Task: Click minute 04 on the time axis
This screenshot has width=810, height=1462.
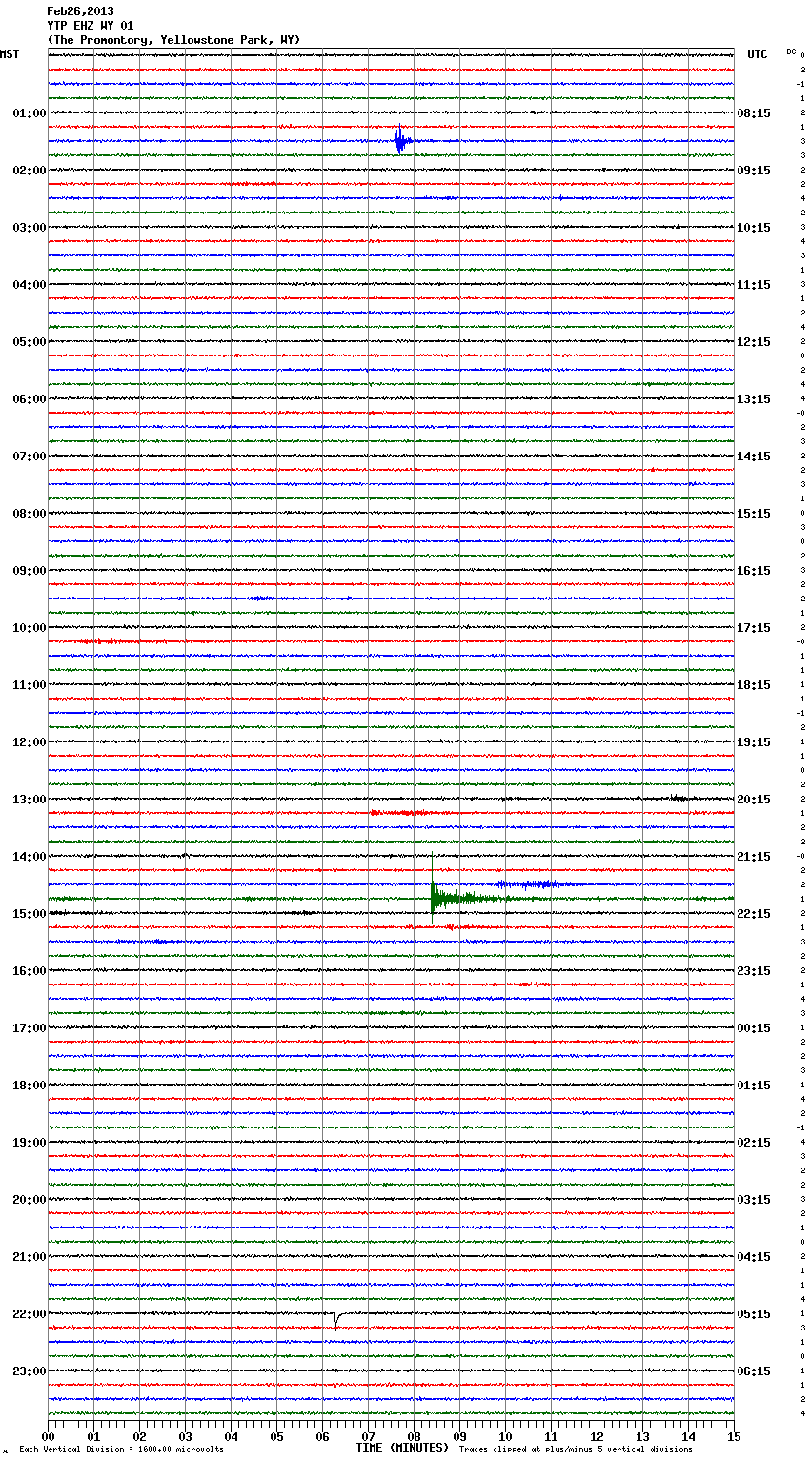Action: pos(231,1437)
